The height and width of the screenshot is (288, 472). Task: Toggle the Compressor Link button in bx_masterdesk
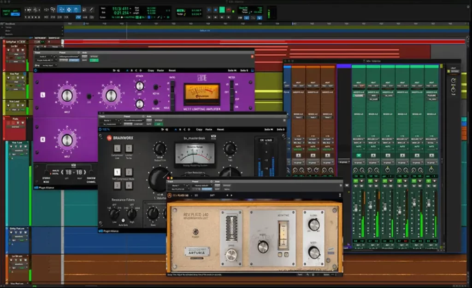coord(117,148)
